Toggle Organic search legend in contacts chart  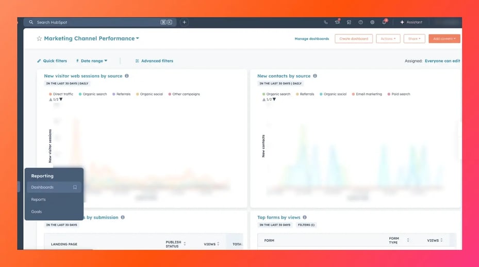click(276, 94)
